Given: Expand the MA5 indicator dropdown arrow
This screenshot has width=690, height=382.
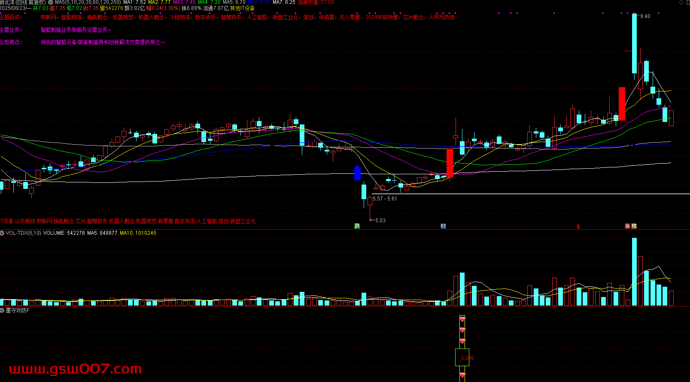Looking at the screenshot, I should point(51,2).
